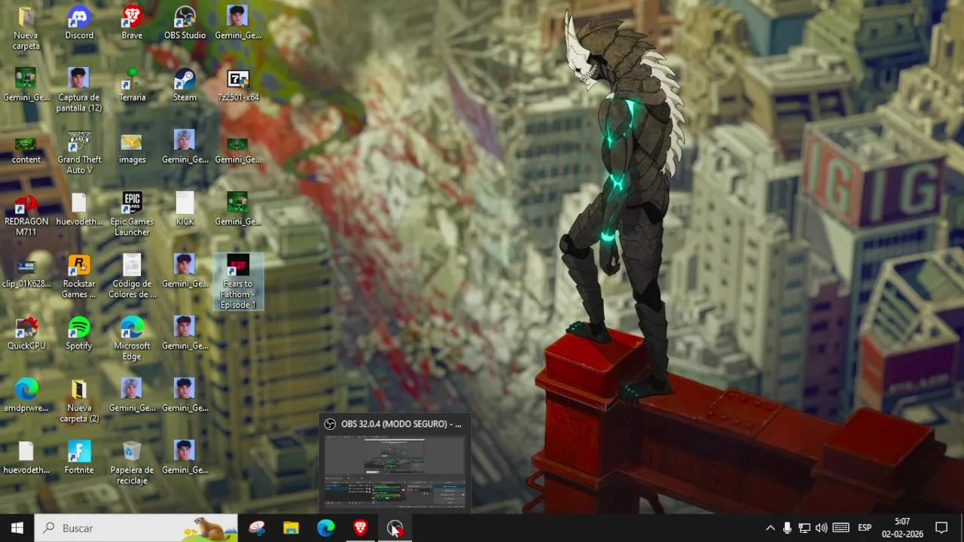Open Brave from the taskbar
The width and height of the screenshot is (964, 542).
[360, 528]
